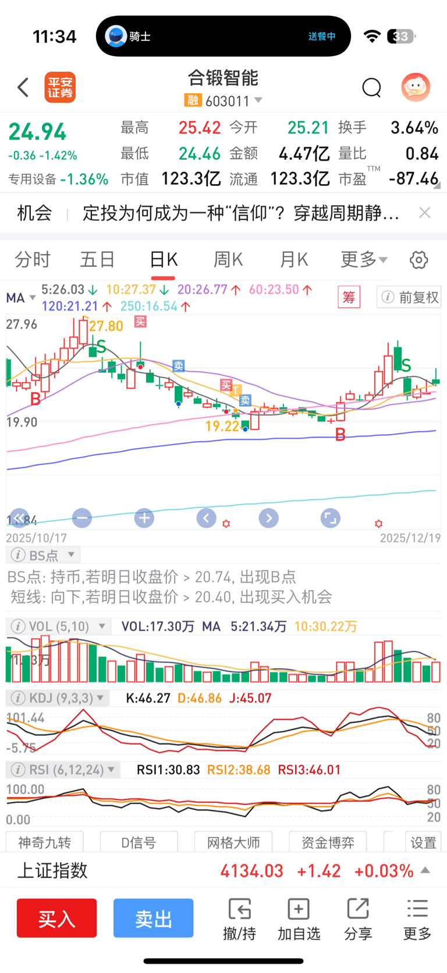This screenshot has width=447, height=973.
Task: Switch to 月K tab
Action: pyautogui.click(x=294, y=259)
